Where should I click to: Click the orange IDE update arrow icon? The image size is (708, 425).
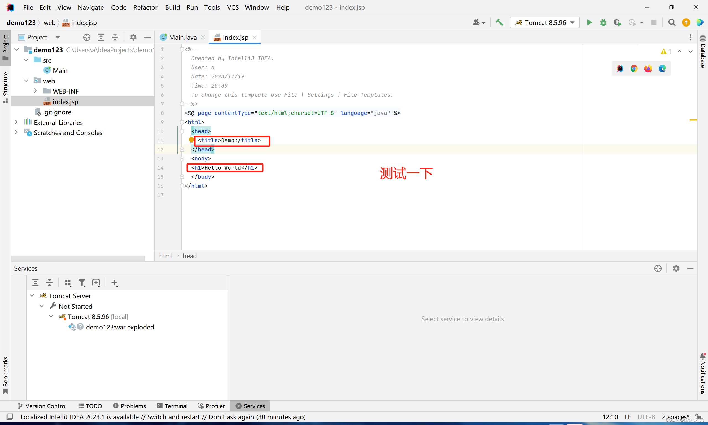(x=686, y=22)
